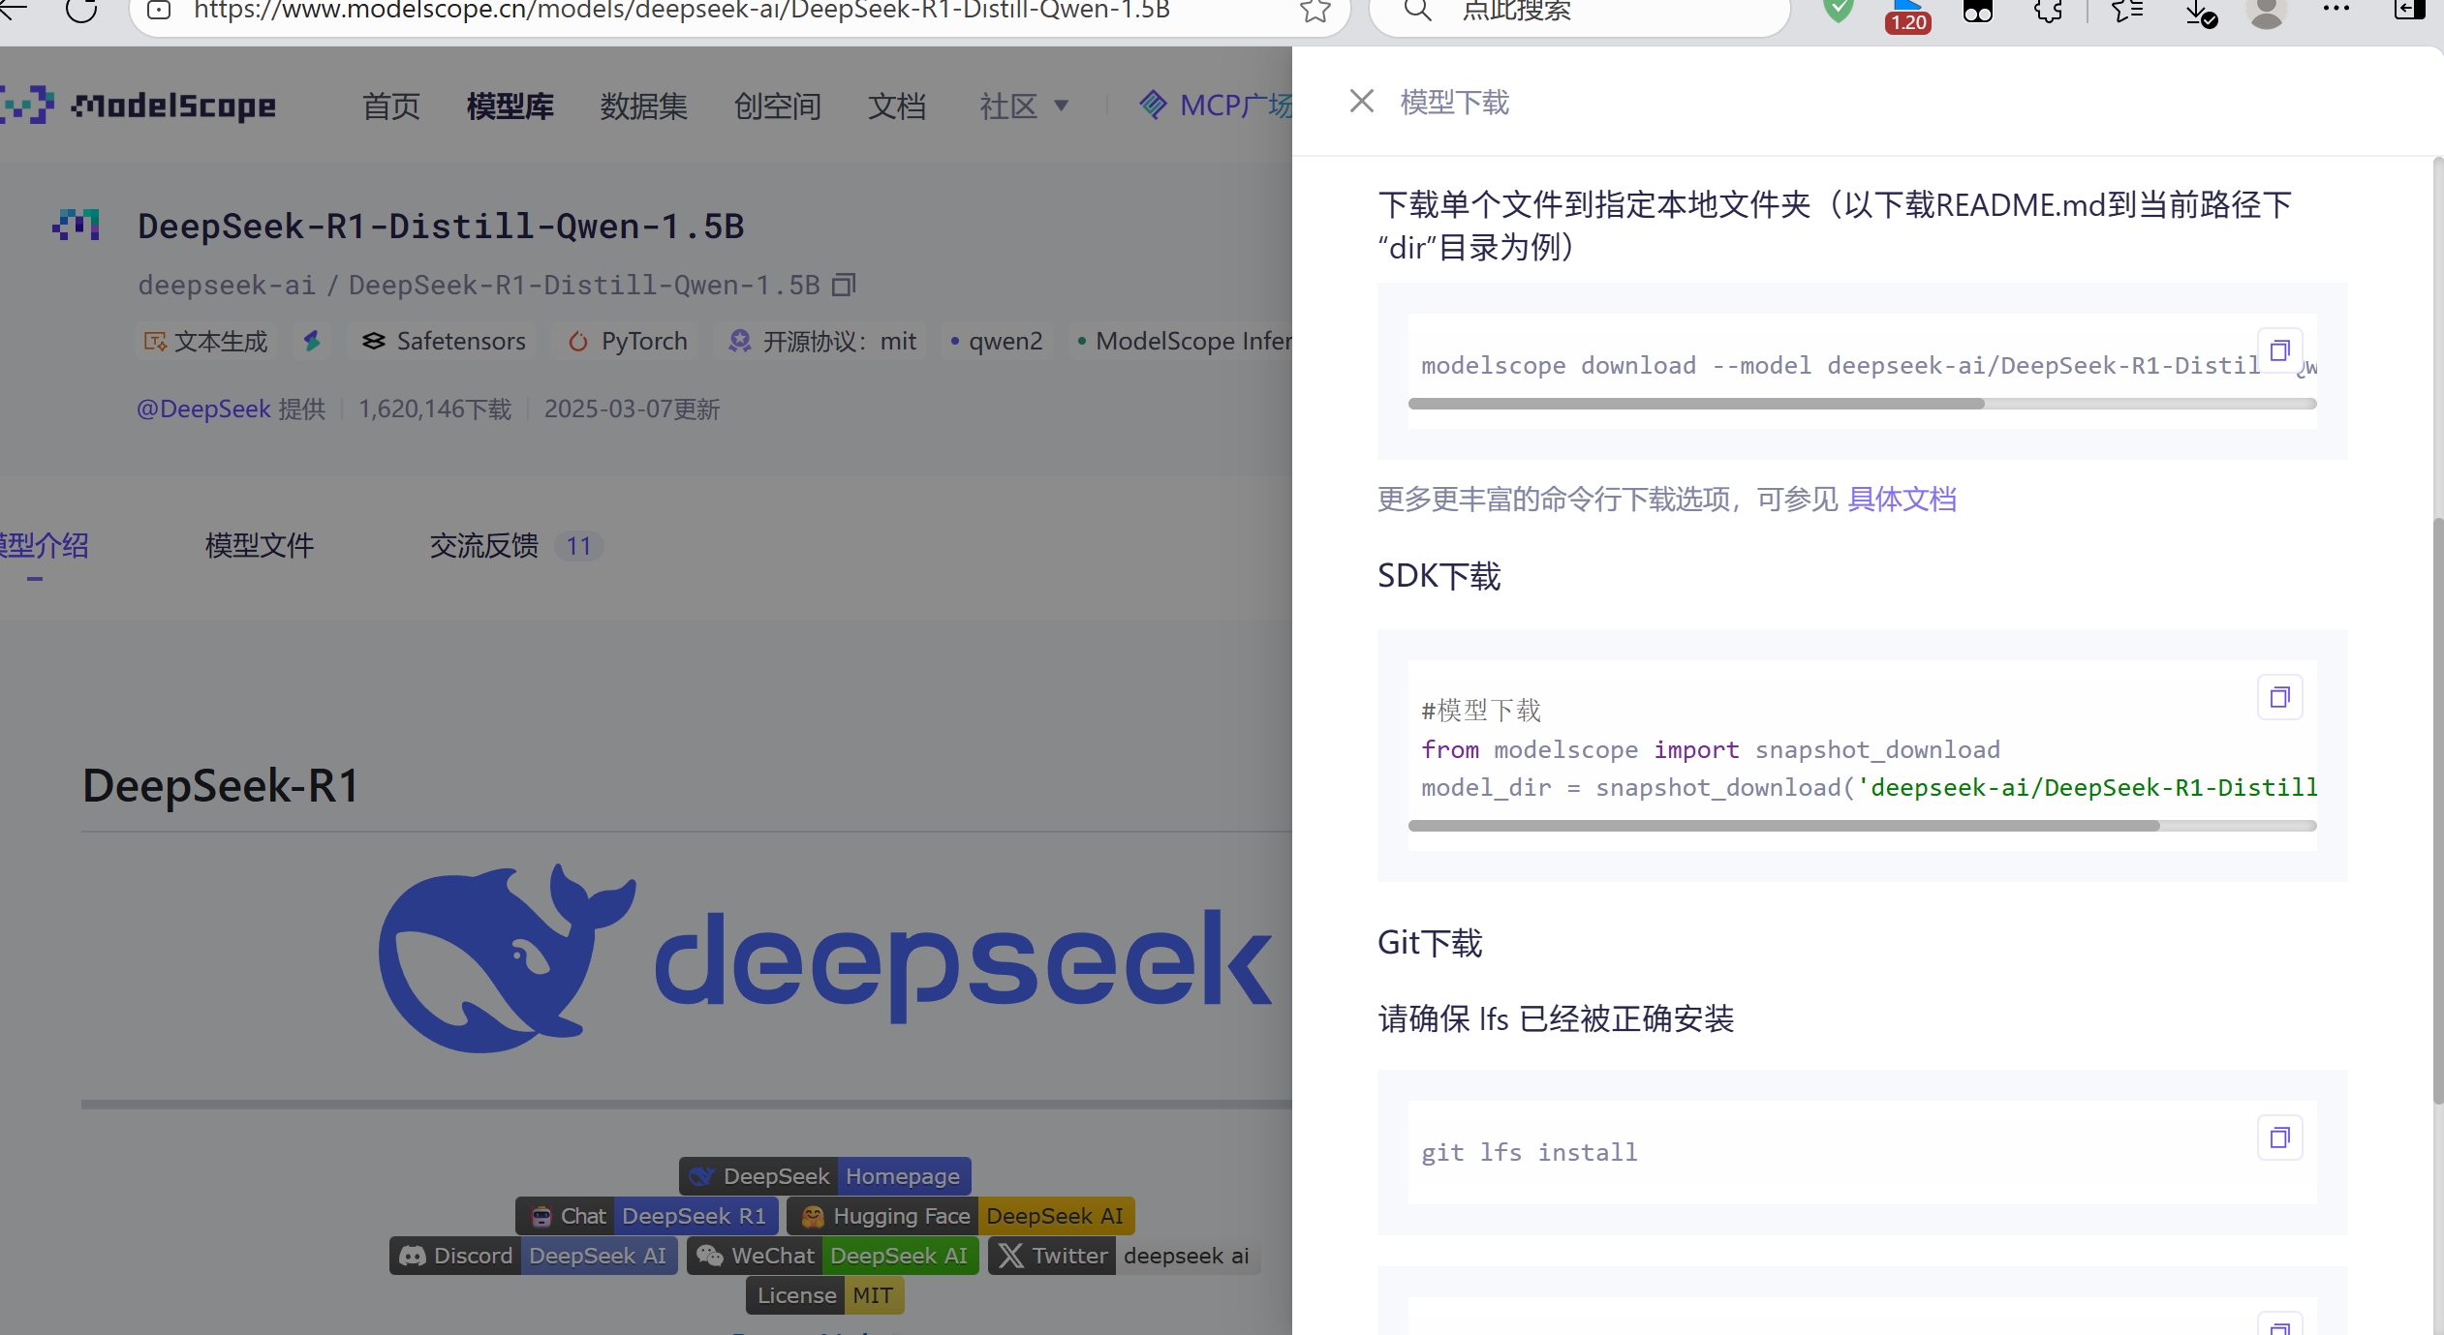Navigate to 数据集 in the top menu
The image size is (2444, 1335).
[644, 105]
